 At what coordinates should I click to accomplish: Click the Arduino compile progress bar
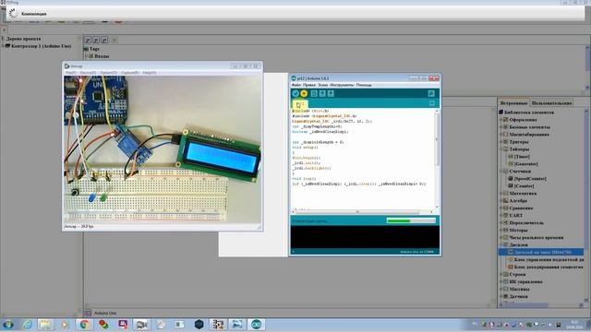(x=411, y=221)
